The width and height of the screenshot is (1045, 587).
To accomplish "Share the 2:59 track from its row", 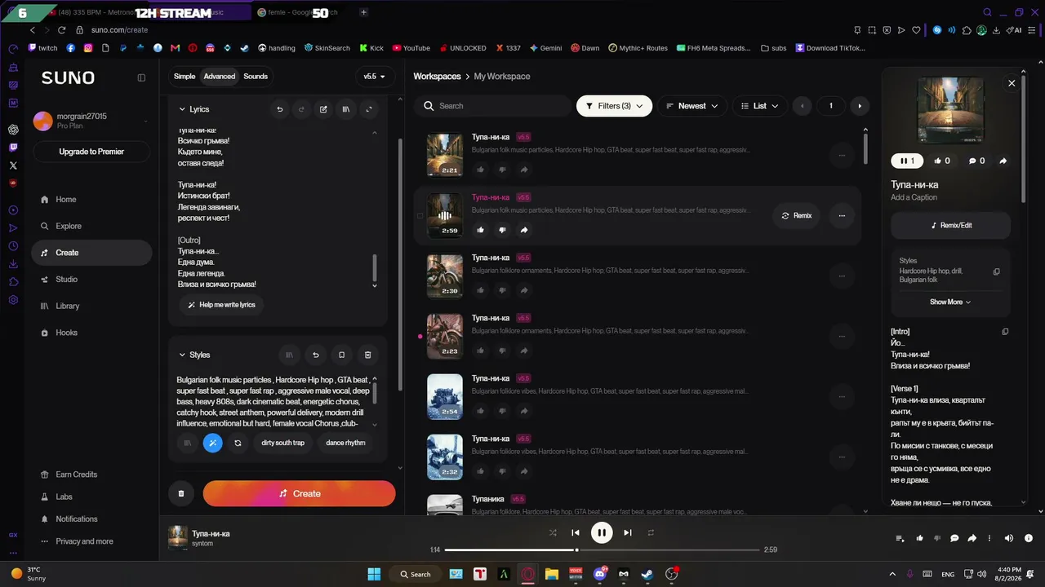I will (x=524, y=230).
